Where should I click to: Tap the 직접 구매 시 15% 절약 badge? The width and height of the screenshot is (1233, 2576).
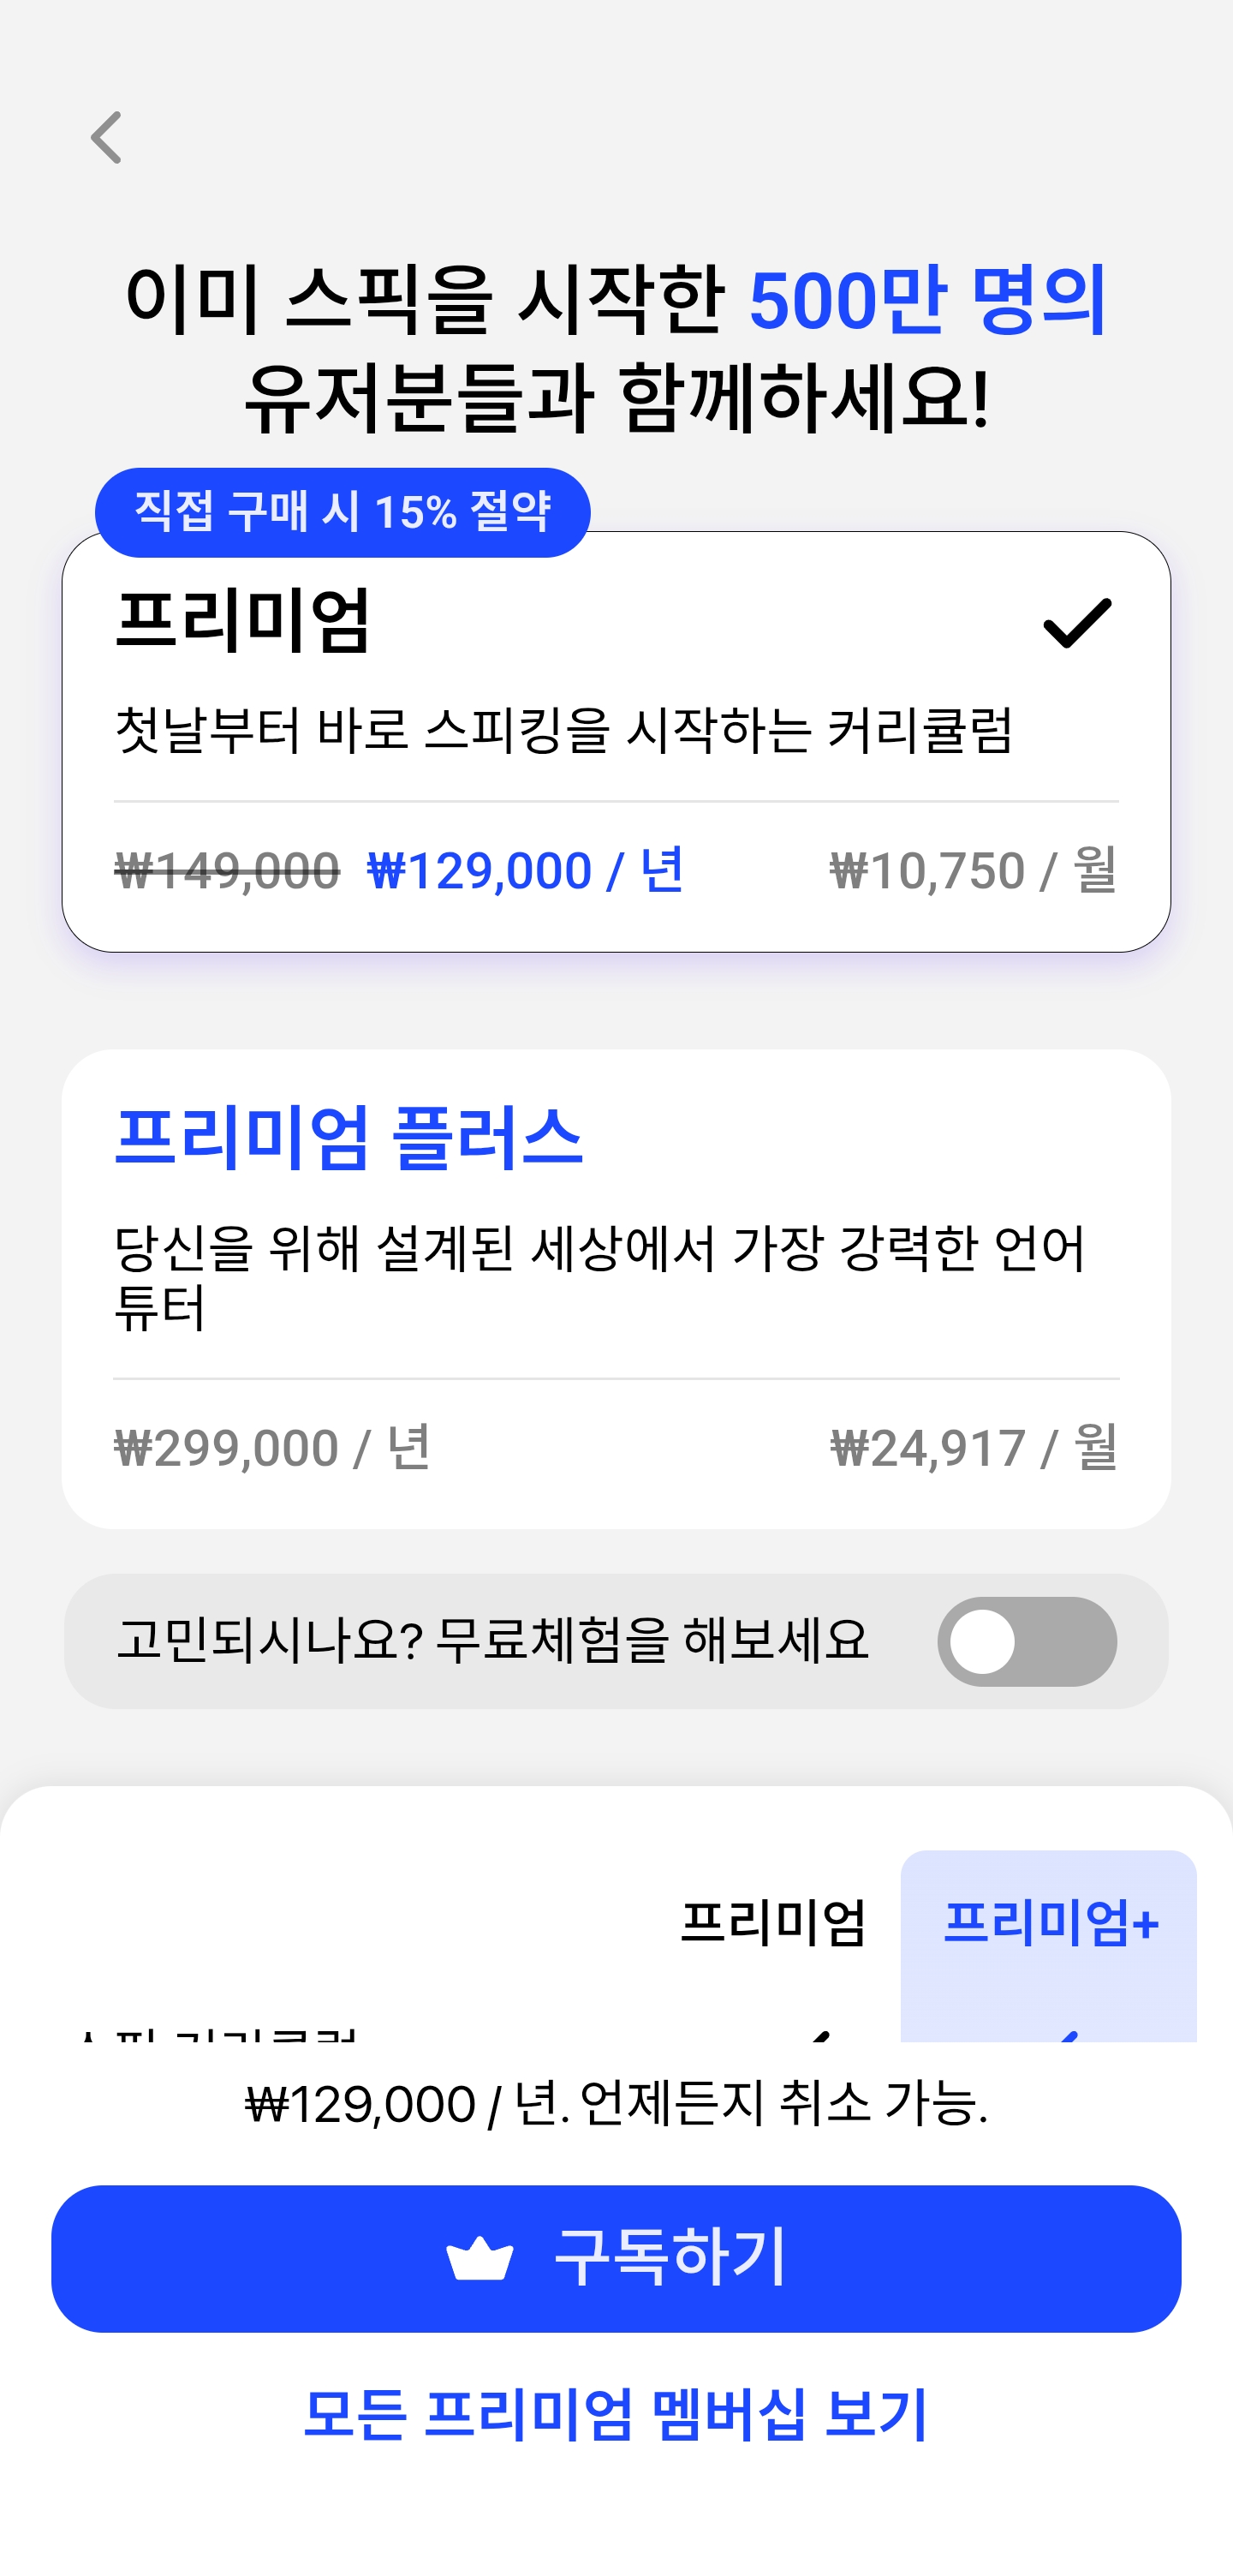click(x=342, y=512)
